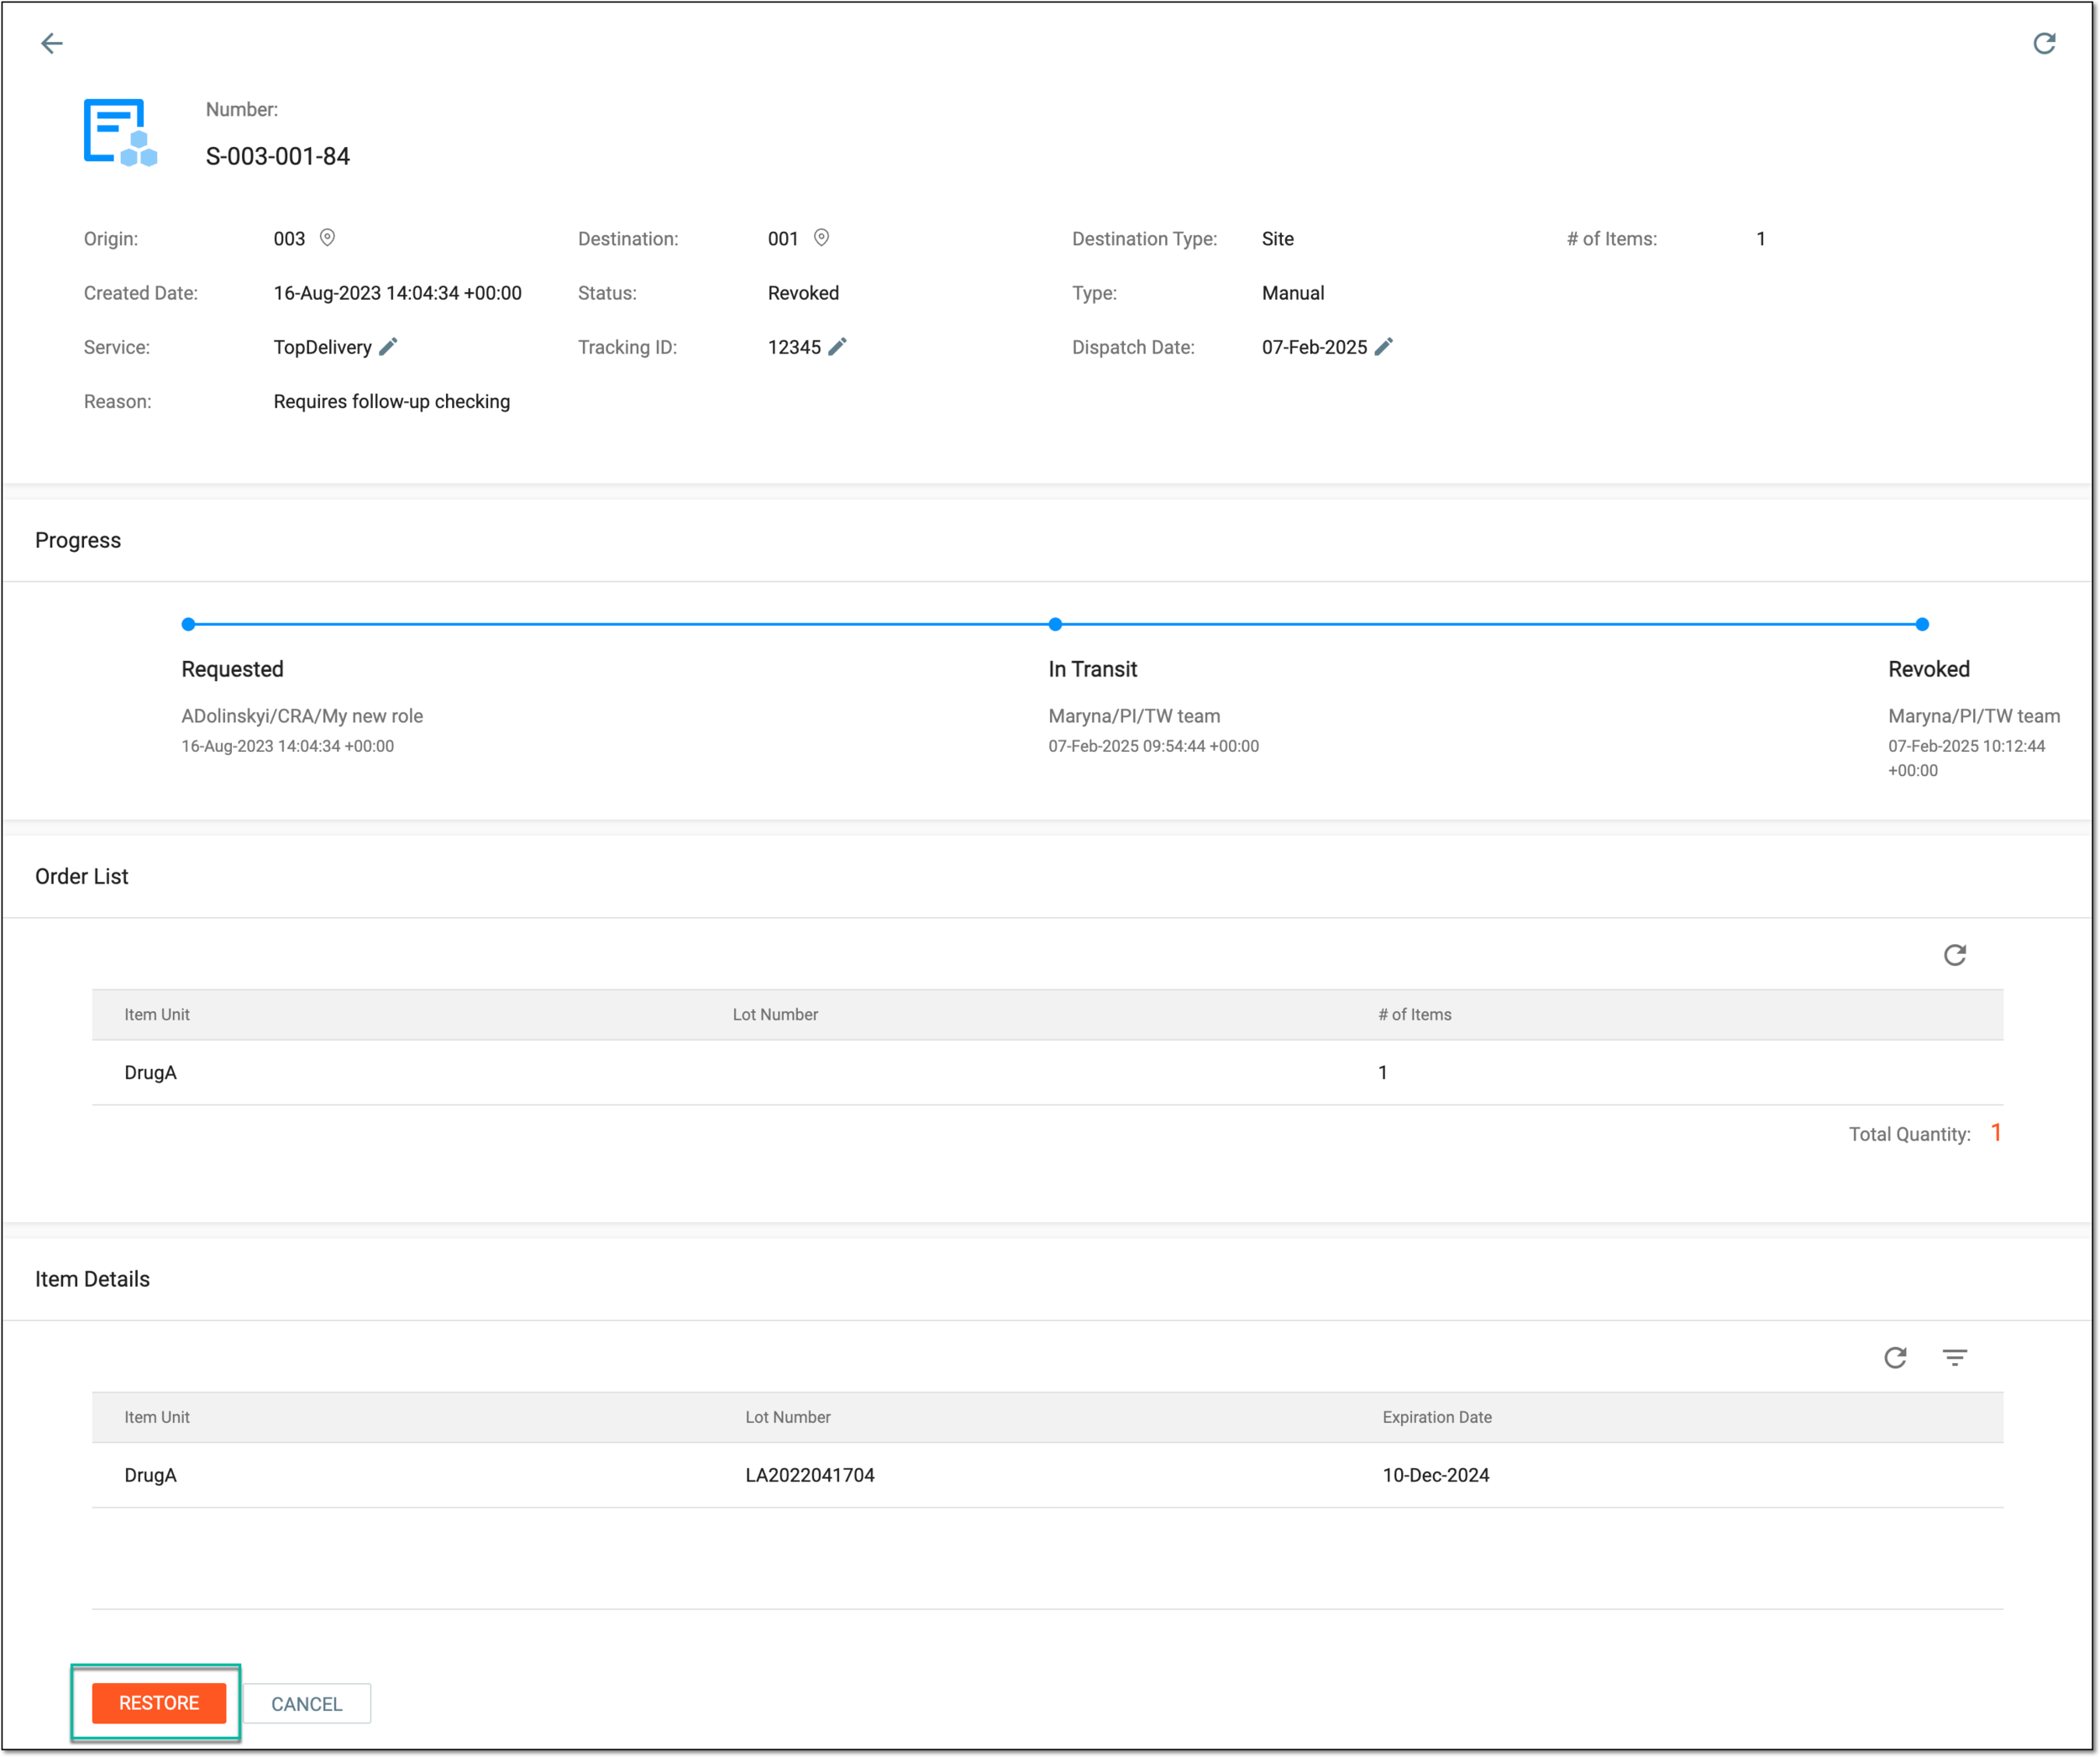The width and height of the screenshot is (2100, 1757).
Task: Click the Total Quantity value 1
Action: pyautogui.click(x=1995, y=1132)
